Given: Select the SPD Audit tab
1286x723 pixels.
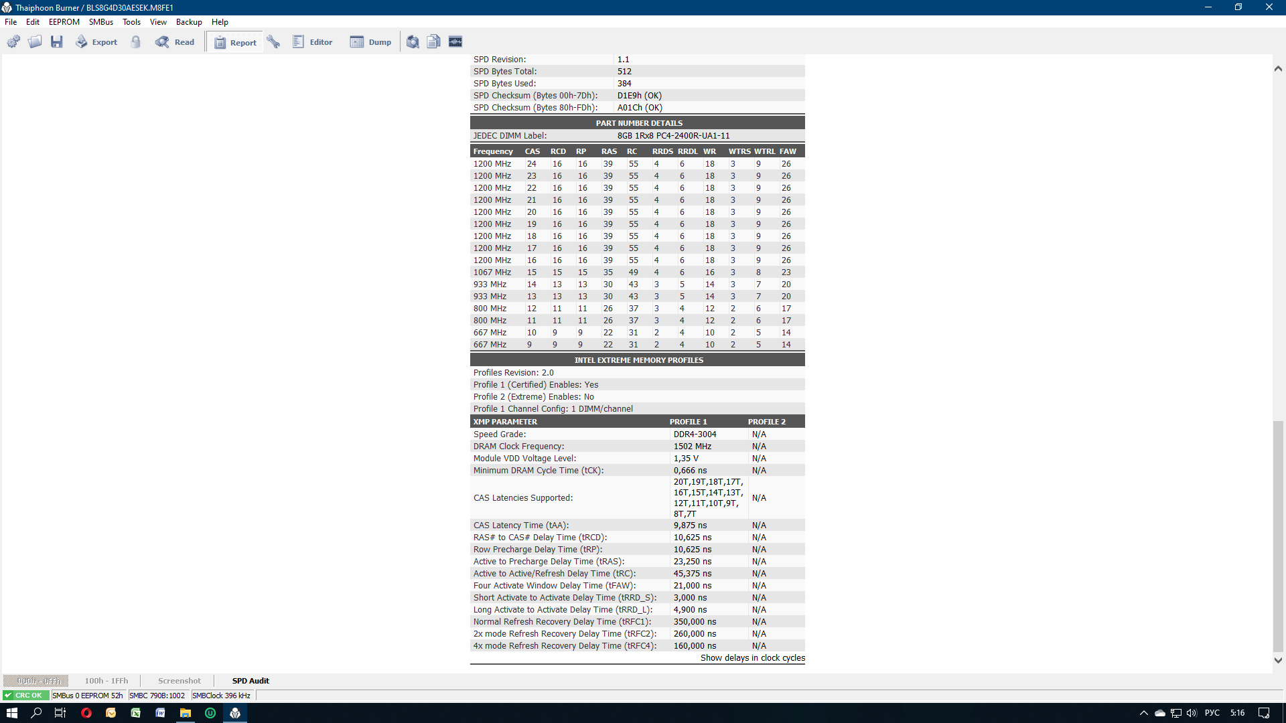Looking at the screenshot, I should point(251,681).
